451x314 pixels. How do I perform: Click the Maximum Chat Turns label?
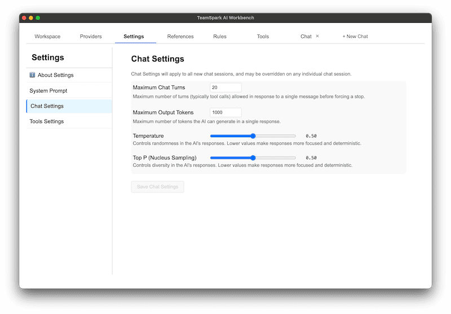click(x=159, y=88)
